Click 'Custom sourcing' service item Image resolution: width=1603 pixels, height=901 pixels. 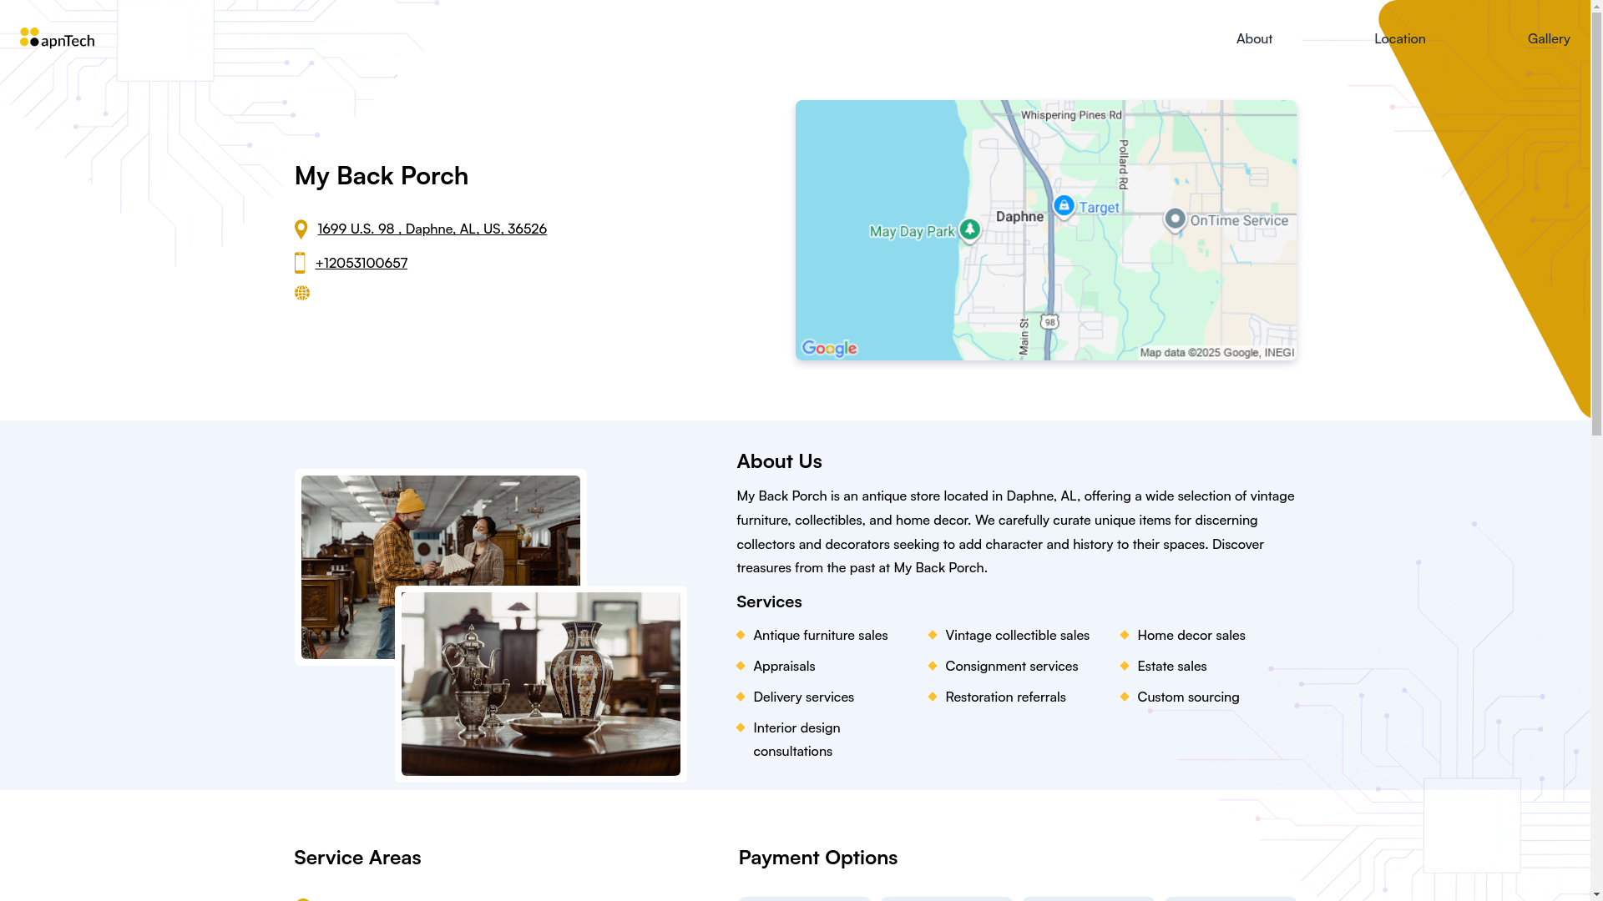tap(1188, 697)
